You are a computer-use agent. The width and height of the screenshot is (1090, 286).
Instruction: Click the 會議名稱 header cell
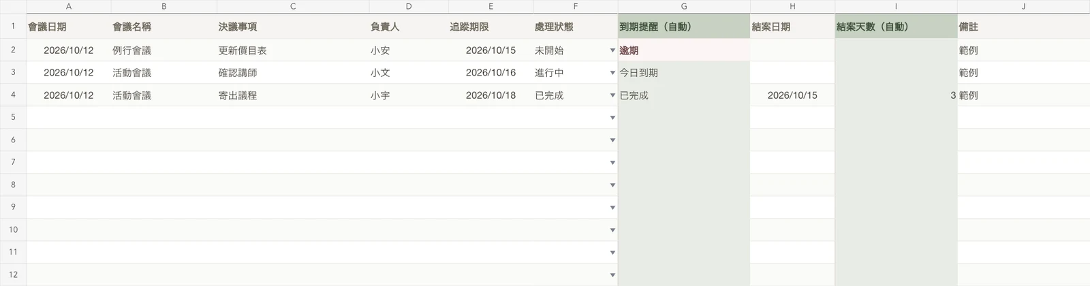pyautogui.click(x=164, y=27)
